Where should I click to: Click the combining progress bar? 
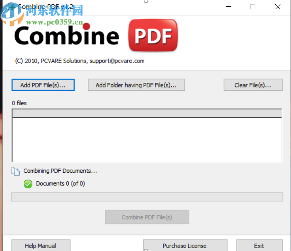pos(147,197)
